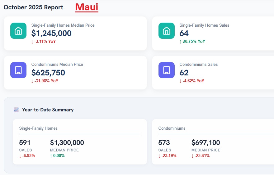Select the 591 year-to-date sales figure
The image size is (274, 175).
click(25, 143)
